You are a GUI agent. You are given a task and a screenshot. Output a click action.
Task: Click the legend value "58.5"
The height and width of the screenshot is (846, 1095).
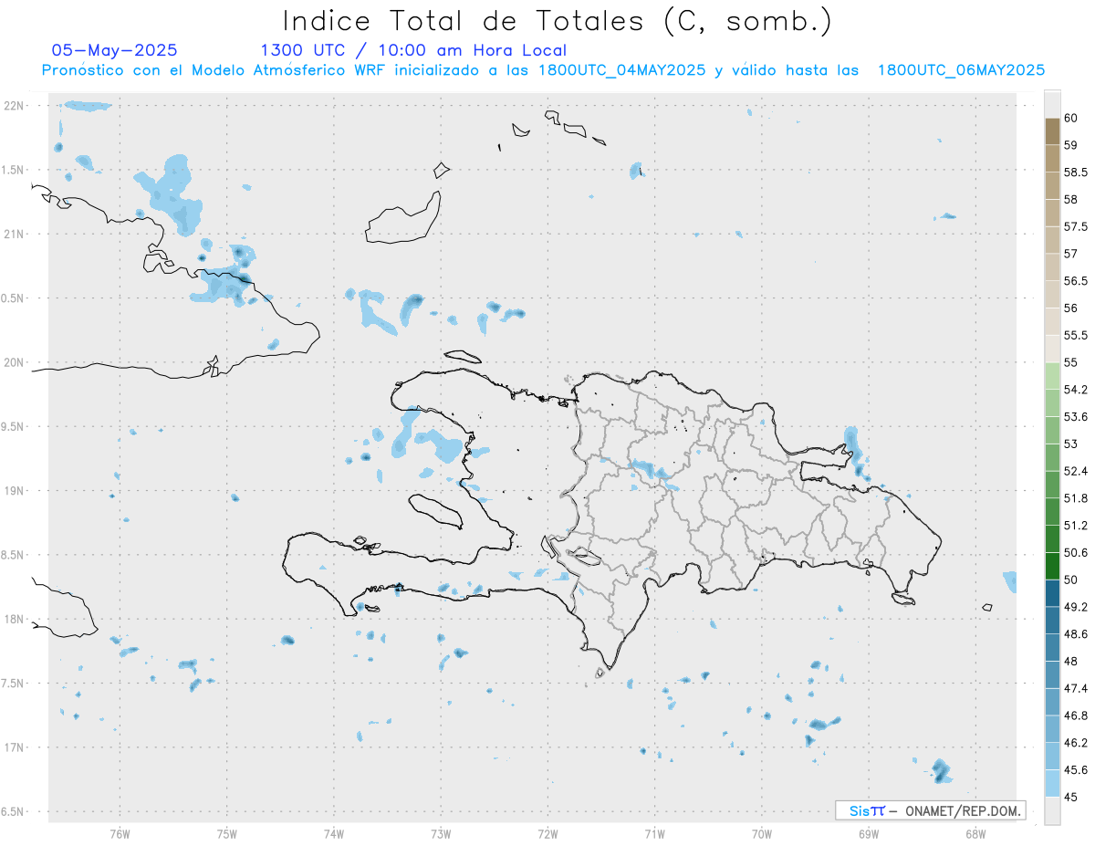tap(1075, 172)
